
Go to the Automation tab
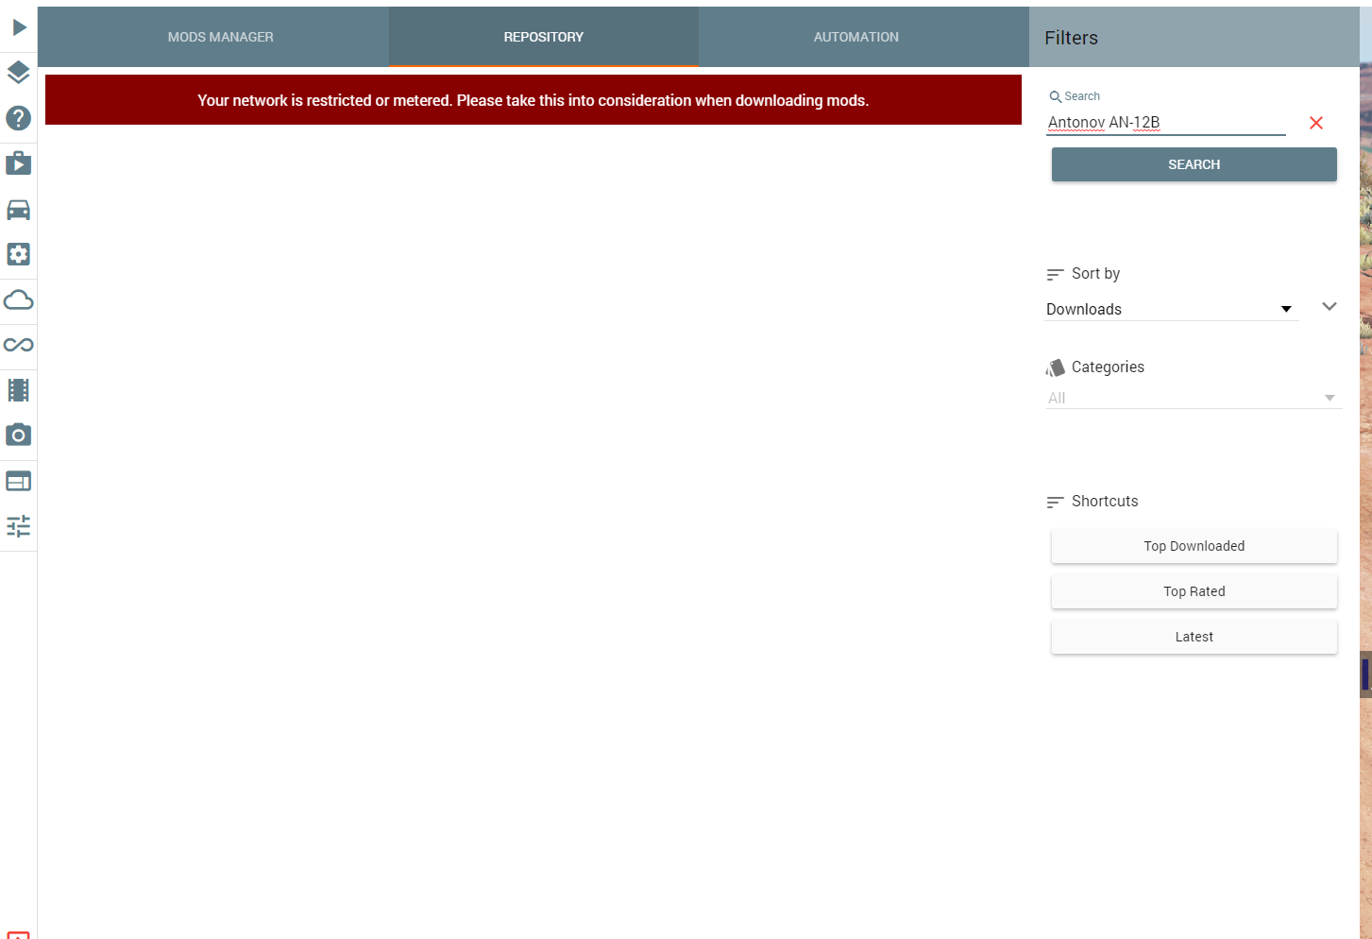tap(856, 37)
